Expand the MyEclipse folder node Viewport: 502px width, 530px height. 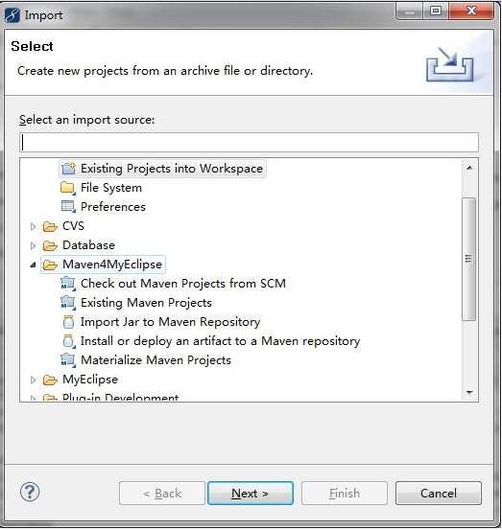(x=33, y=380)
